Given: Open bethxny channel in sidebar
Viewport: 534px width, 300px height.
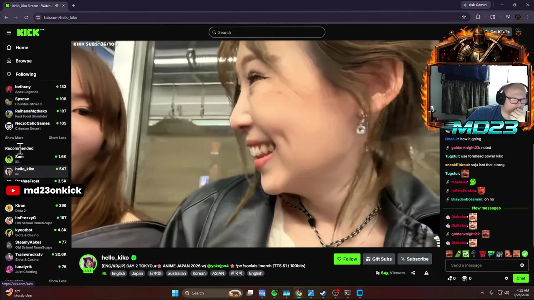Looking at the screenshot, I should (x=35, y=89).
